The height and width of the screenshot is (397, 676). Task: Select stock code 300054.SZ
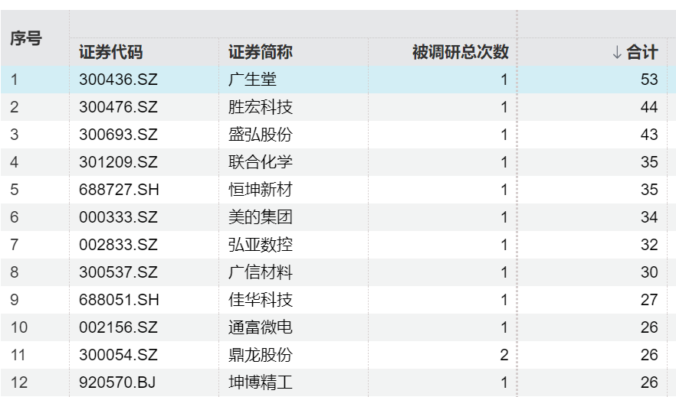[118, 355]
